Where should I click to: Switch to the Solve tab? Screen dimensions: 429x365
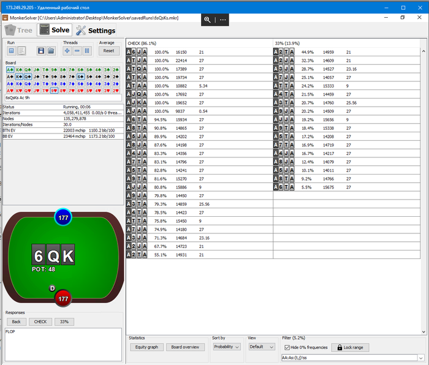coord(55,30)
